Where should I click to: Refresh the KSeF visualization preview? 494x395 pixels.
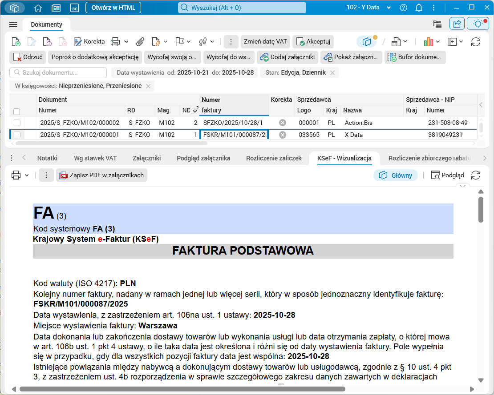476,175
